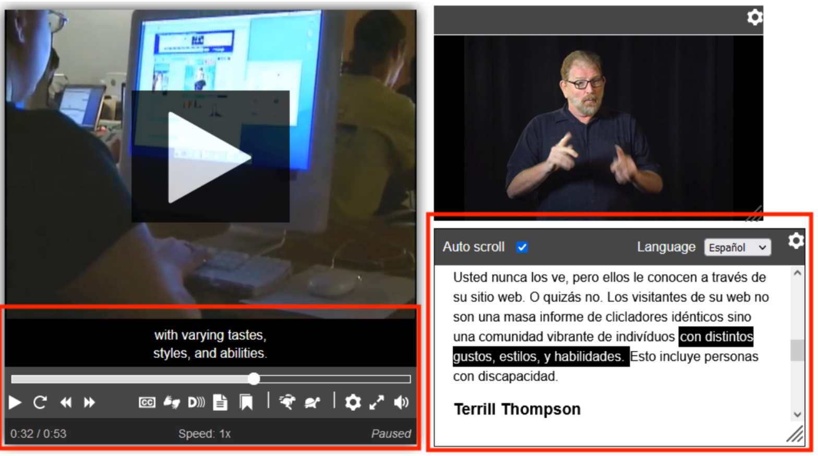This screenshot has width=818, height=456.
Task: Toggle the transcript window document icon
Action: pyautogui.click(x=220, y=403)
